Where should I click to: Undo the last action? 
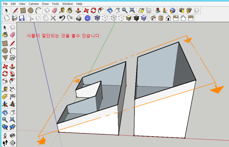click(62, 18)
